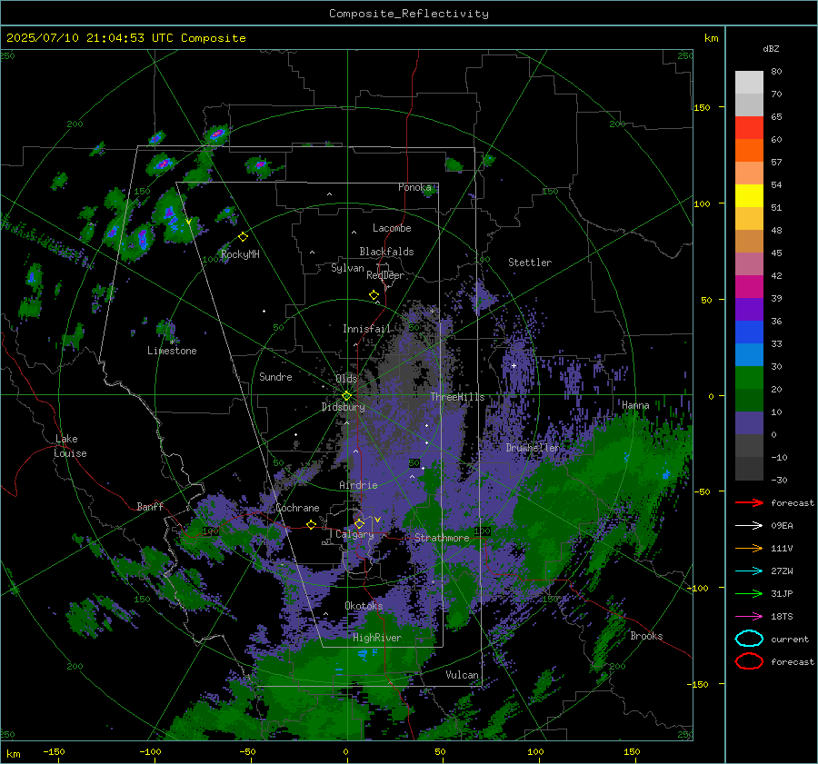
Task: Select the white 09EA arrow icon
Action: [749, 526]
